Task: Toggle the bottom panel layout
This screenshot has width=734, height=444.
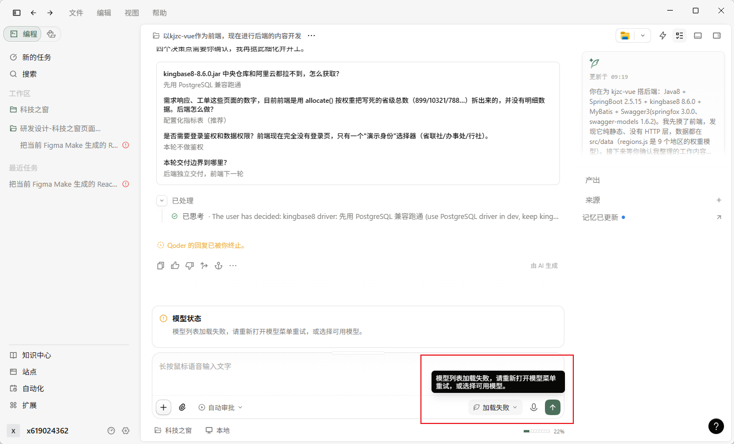Action: [x=698, y=36]
